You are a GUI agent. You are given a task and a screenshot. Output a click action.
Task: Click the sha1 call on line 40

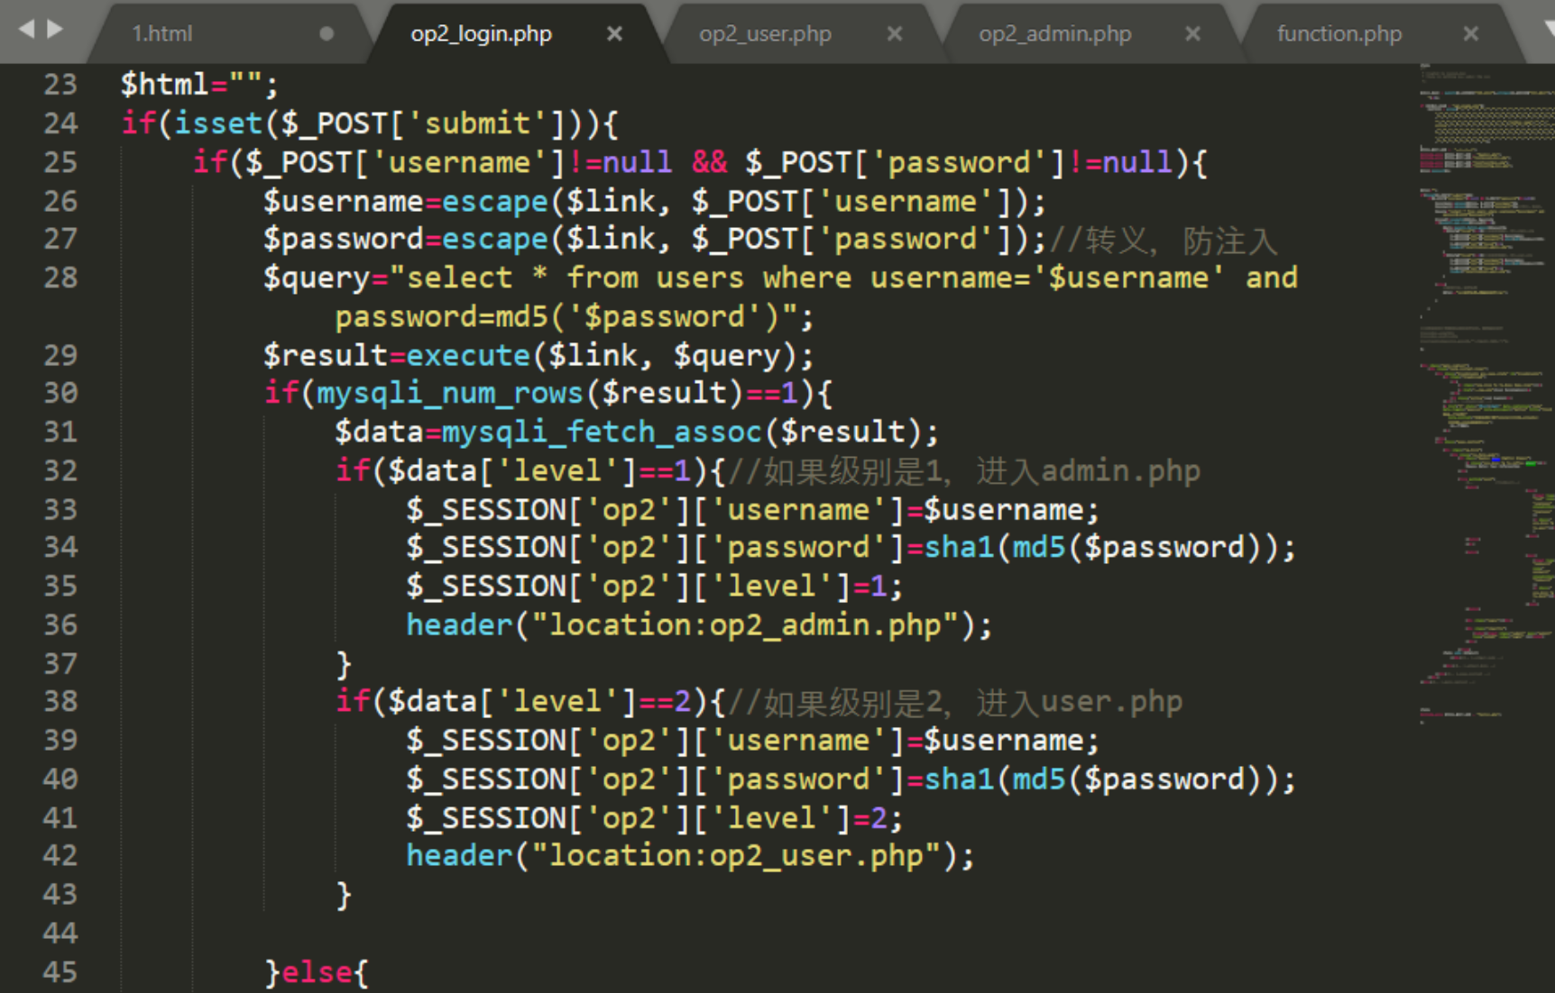(x=959, y=779)
